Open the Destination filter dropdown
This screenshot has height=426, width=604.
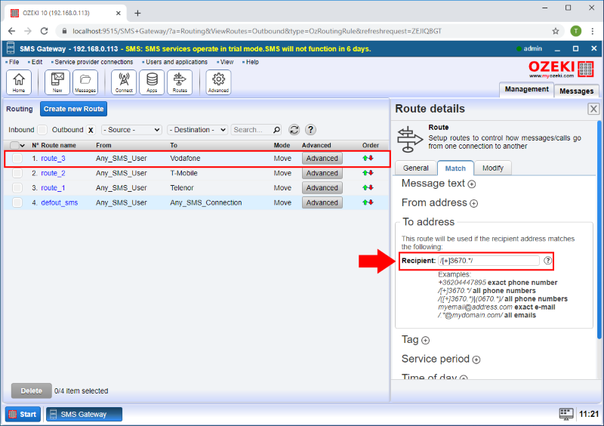(198, 130)
